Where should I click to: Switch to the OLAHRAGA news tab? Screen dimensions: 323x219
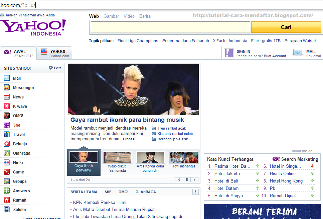[146, 192]
